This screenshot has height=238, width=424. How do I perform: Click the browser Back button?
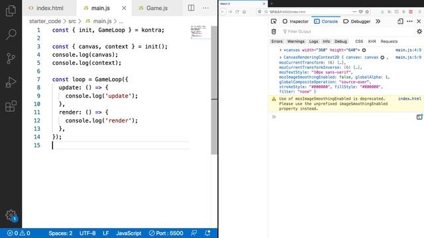[x=223, y=12]
